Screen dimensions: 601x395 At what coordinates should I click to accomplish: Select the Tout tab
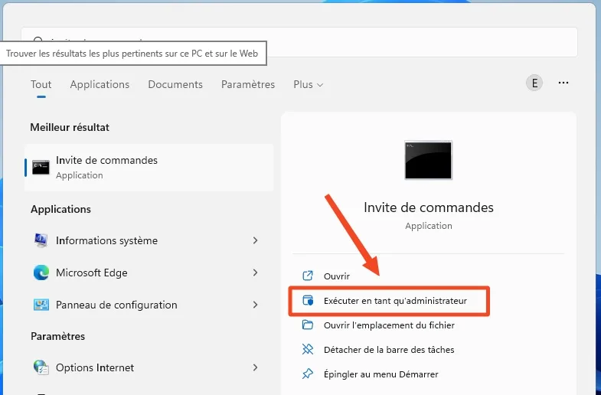[41, 84]
